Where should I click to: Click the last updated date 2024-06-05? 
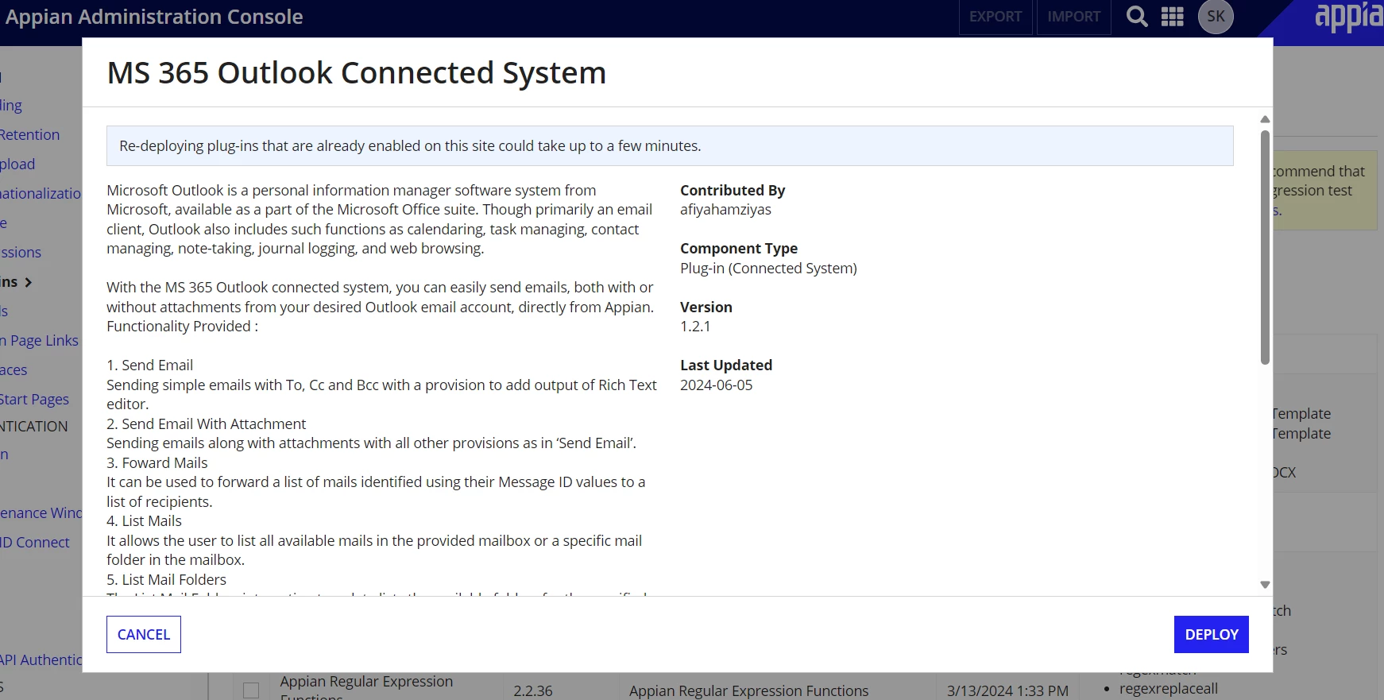[716, 385]
